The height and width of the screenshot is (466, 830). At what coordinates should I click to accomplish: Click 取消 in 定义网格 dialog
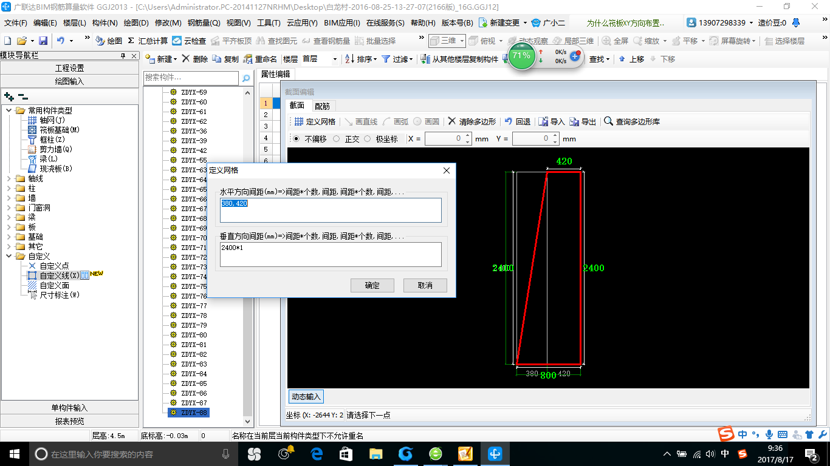point(425,285)
